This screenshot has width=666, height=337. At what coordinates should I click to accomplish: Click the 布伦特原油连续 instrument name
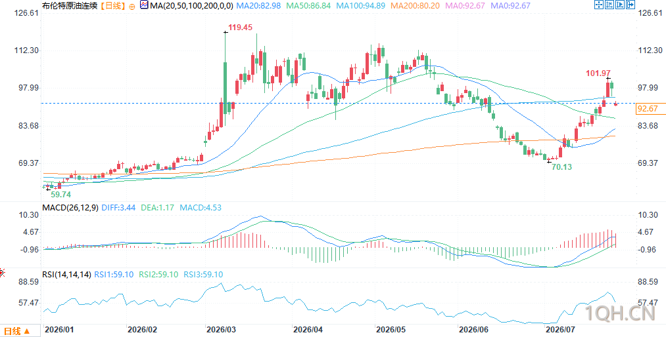pos(70,6)
